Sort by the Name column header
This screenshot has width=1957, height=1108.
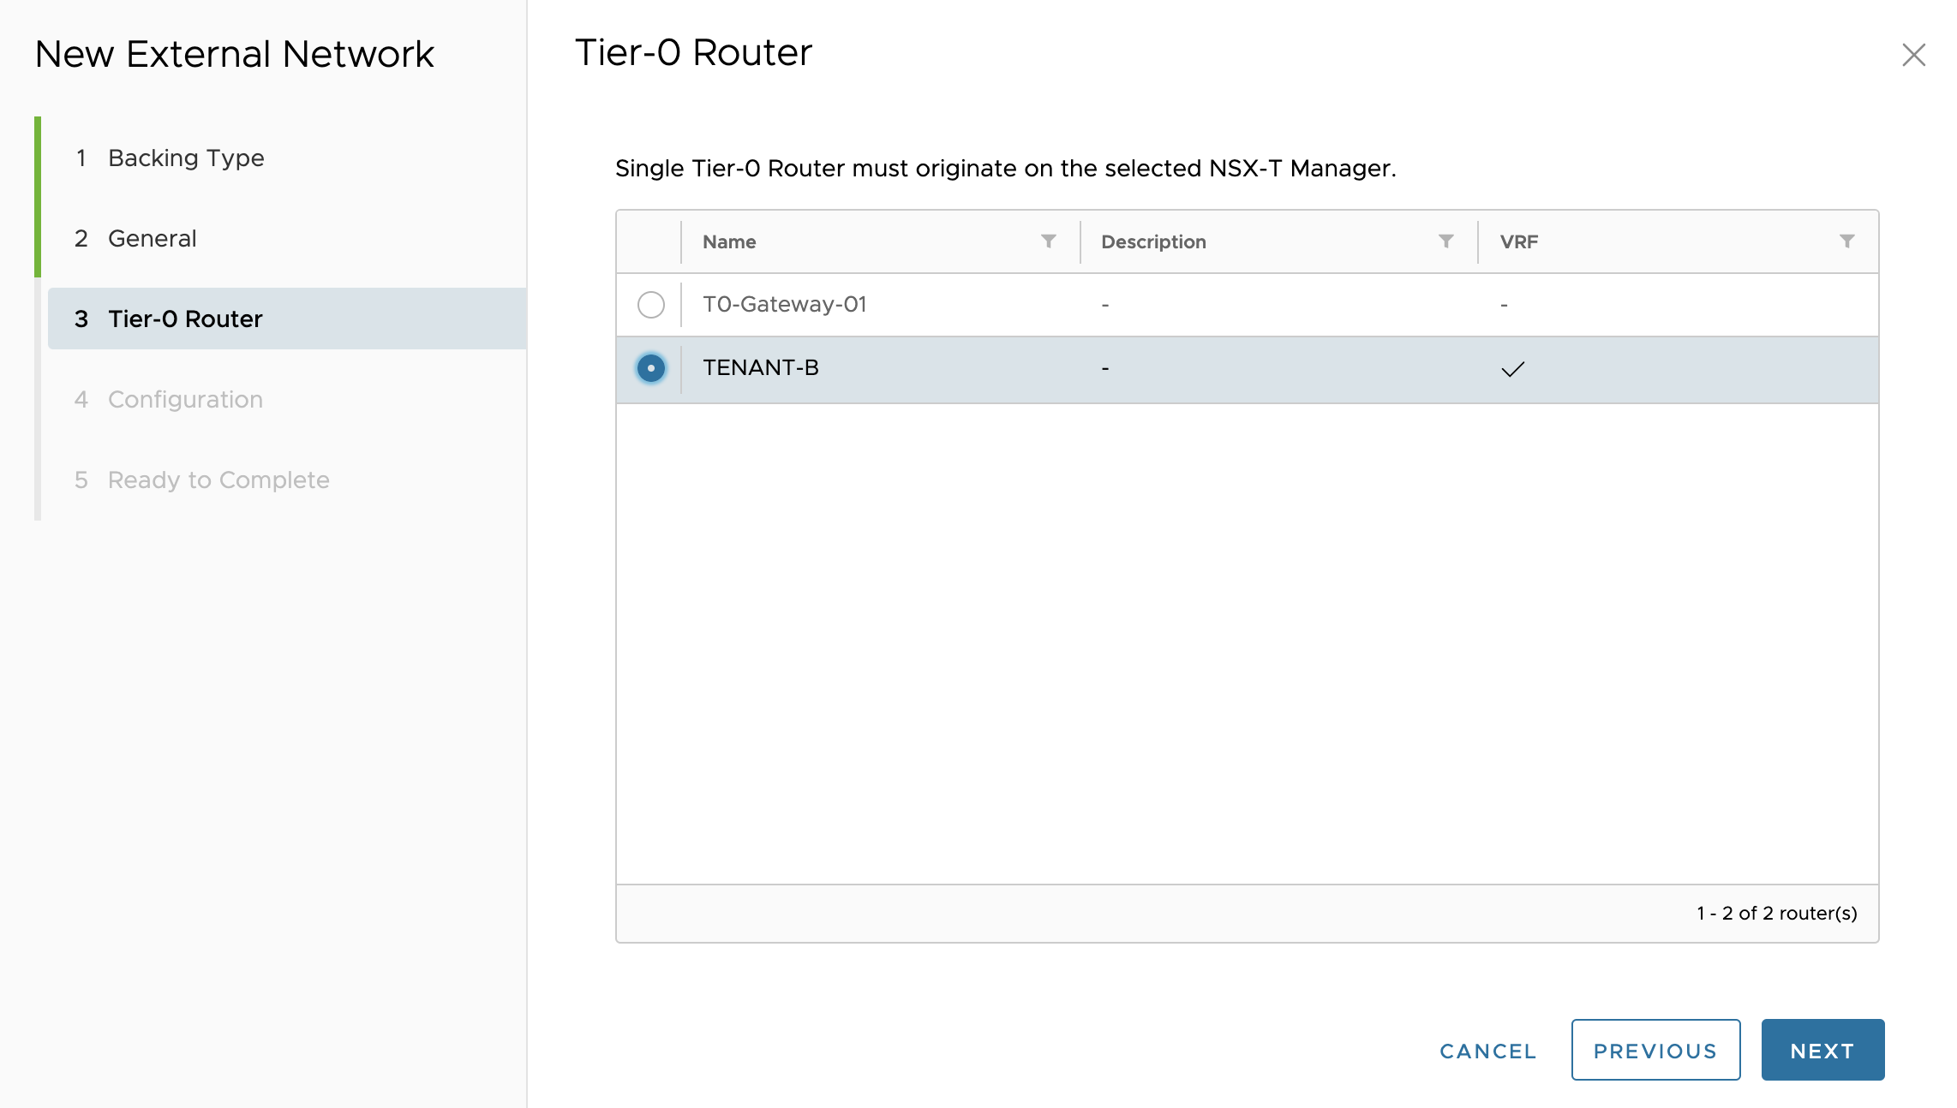pos(729,241)
